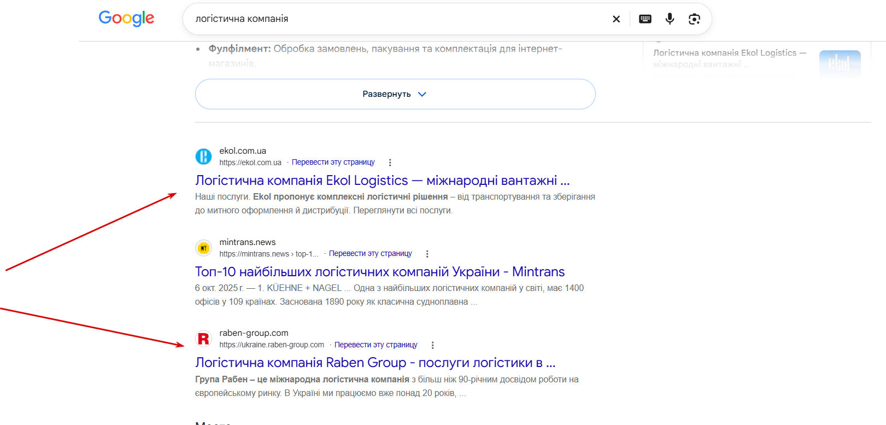Start voice search with microphone icon
The height and width of the screenshot is (425, 886).
pos(670,19)
